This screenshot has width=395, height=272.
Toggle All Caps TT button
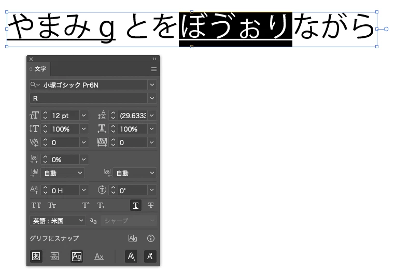[36, 205]
